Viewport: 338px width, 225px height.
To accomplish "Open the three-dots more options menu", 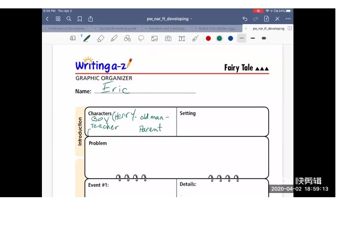I will coord(288,19).
